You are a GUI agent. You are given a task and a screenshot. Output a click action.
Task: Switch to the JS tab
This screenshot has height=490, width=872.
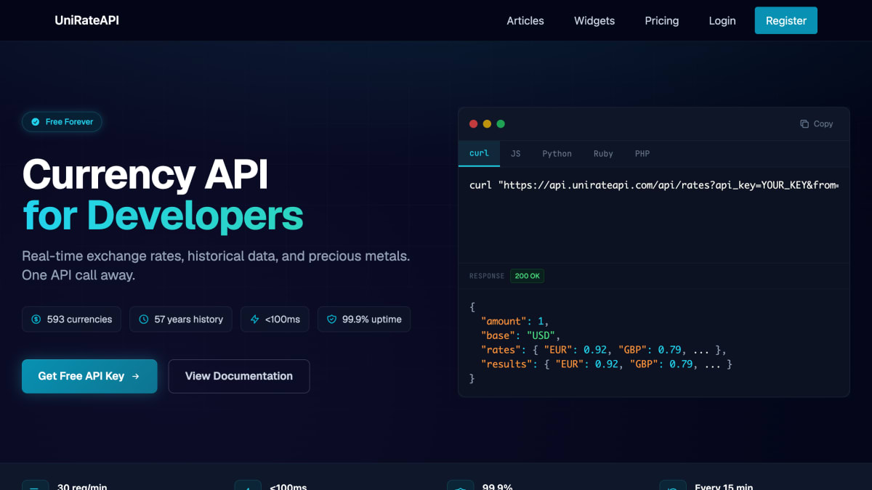(x=516, y=154)
